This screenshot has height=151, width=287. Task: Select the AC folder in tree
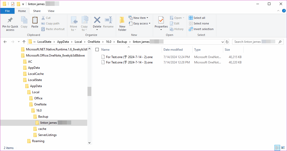pos(28,62)
